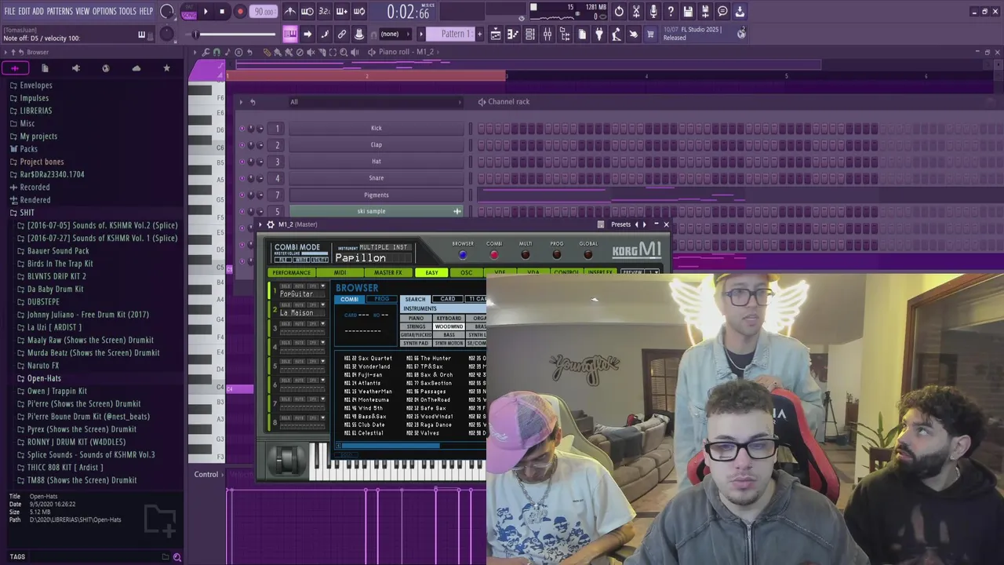Select the Snare channel button

(x=376, y=178)
